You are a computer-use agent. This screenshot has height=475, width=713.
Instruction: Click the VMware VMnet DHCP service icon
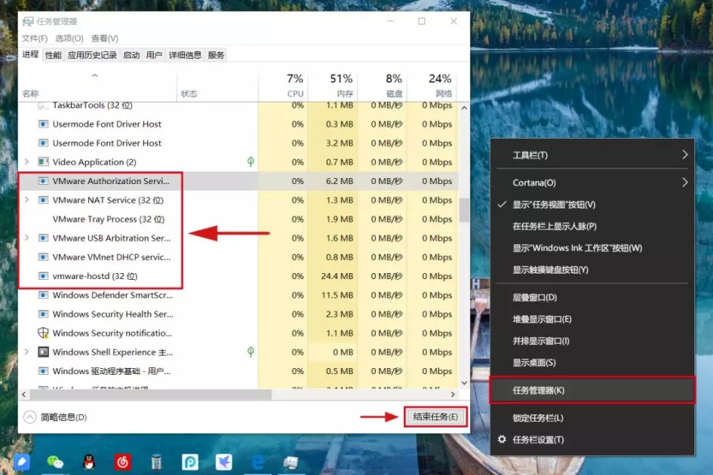coord(43,257)
